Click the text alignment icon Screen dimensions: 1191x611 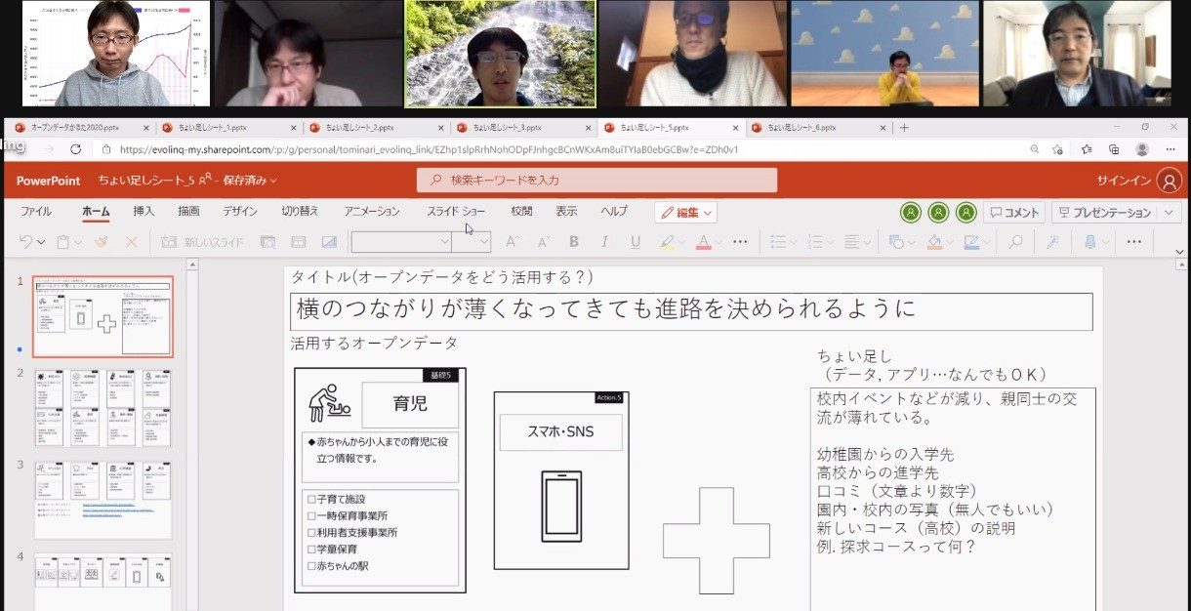[x=852, y=242]
